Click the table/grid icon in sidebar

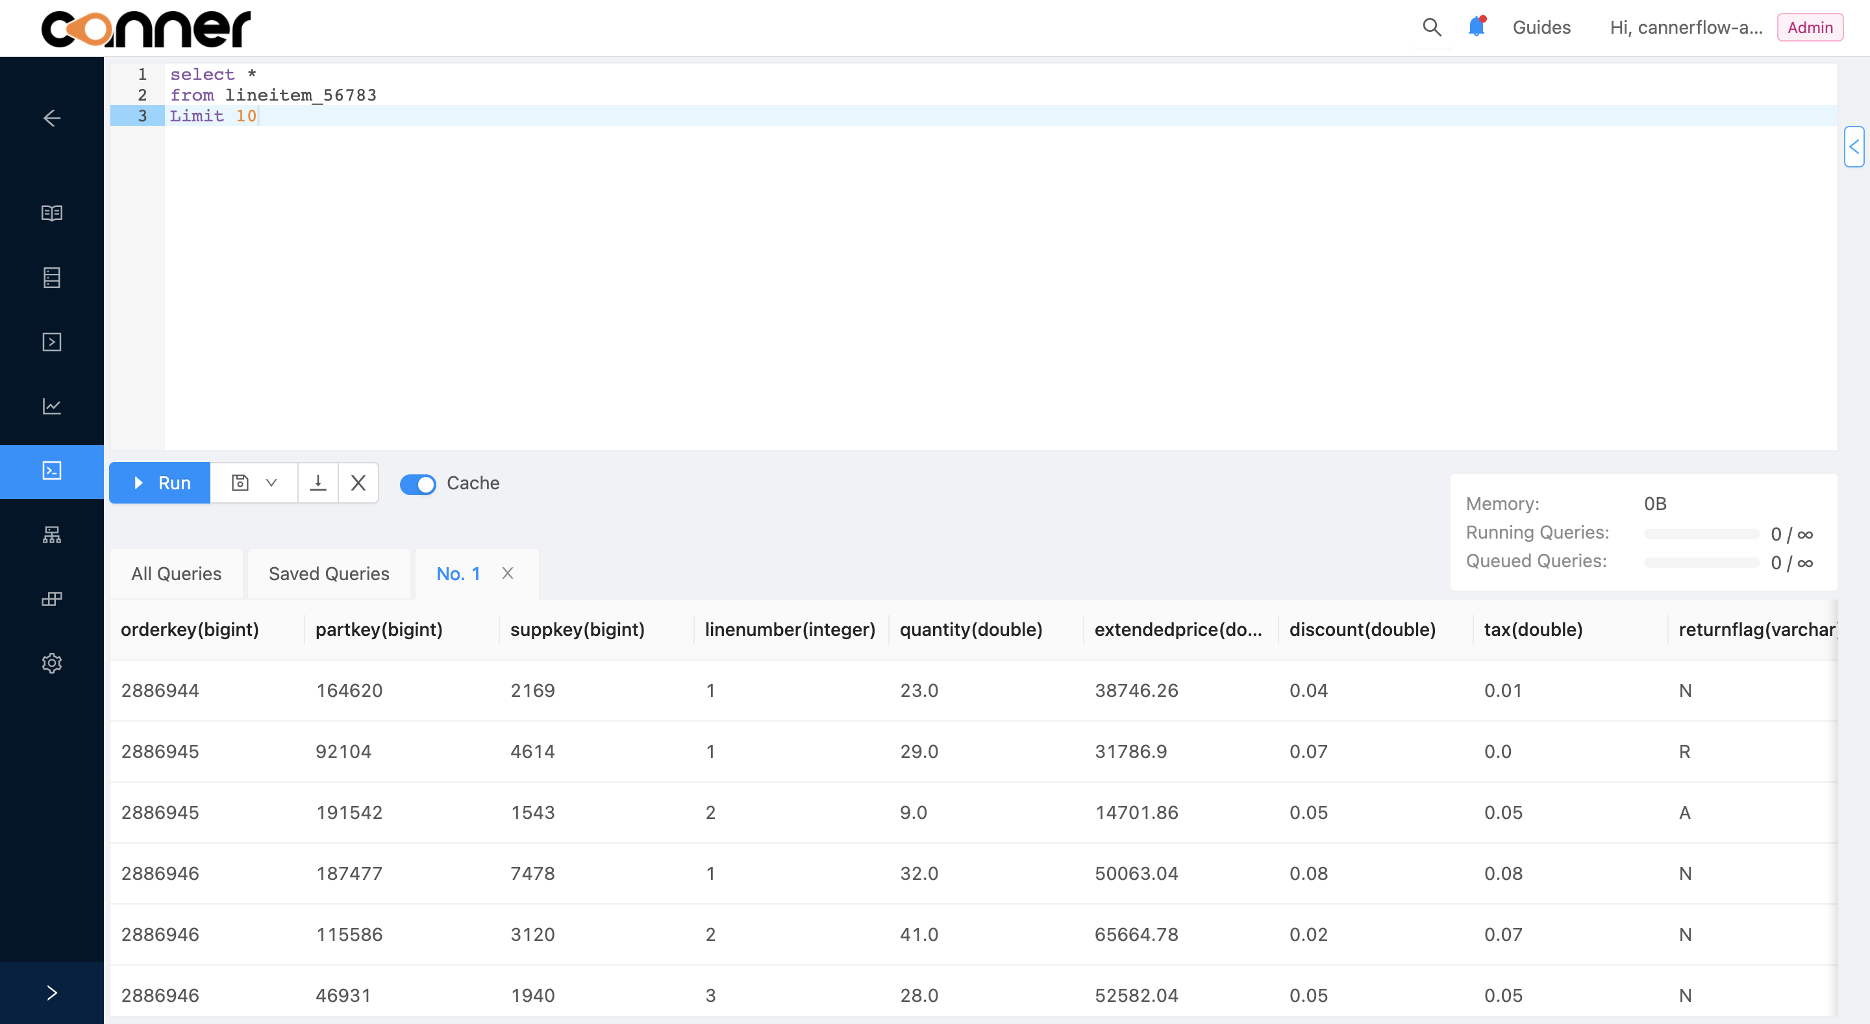52,276
